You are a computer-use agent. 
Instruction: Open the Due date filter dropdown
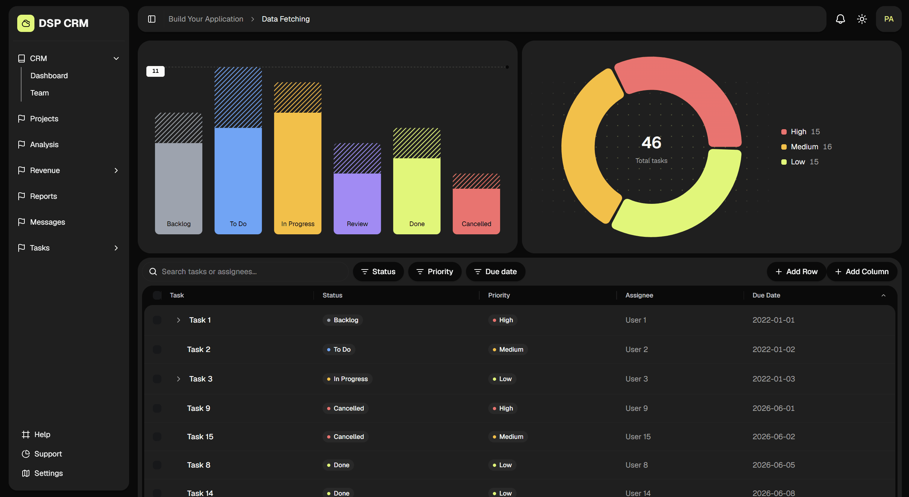coord(496,272)
